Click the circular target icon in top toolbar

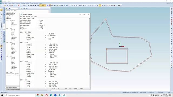76,5
